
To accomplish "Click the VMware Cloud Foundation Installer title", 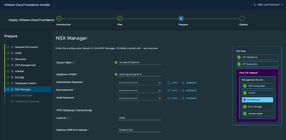I will tap(27, 5).
